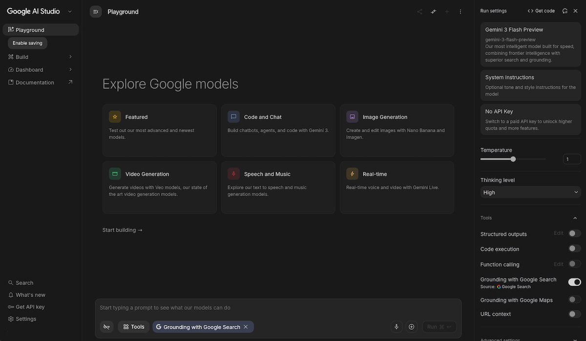Click the Temperature slider handle
This screenshot has width=586, height=341.
513,159
